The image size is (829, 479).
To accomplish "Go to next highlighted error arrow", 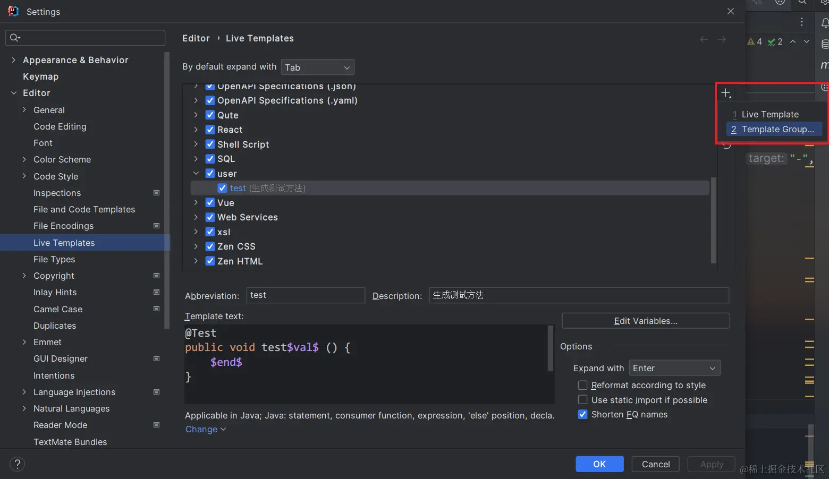I will click(807, 41).
